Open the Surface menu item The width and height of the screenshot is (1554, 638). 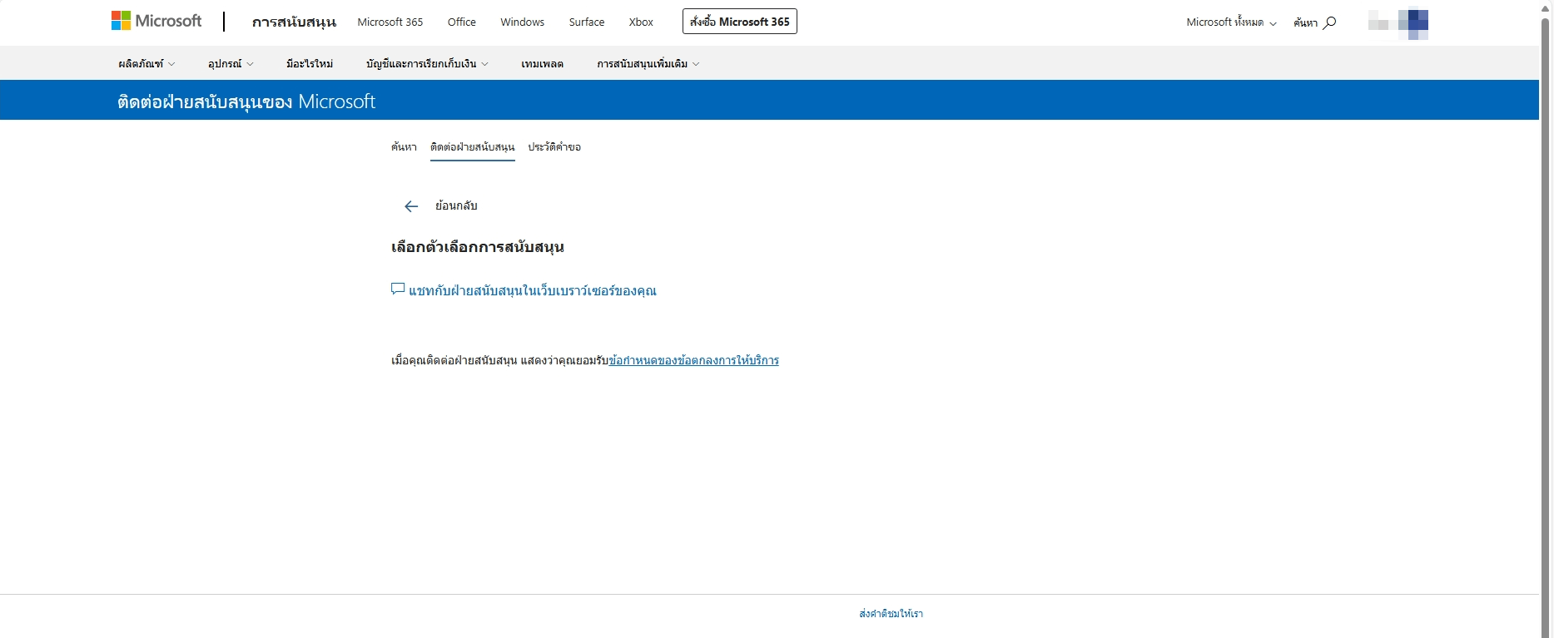pos(587,22)
